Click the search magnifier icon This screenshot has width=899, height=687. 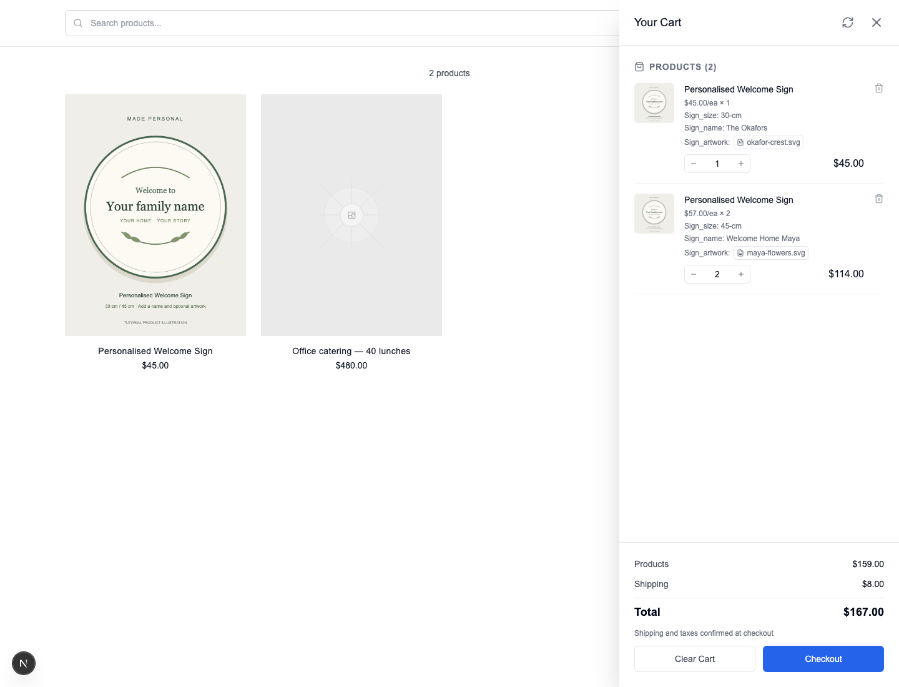78,23
